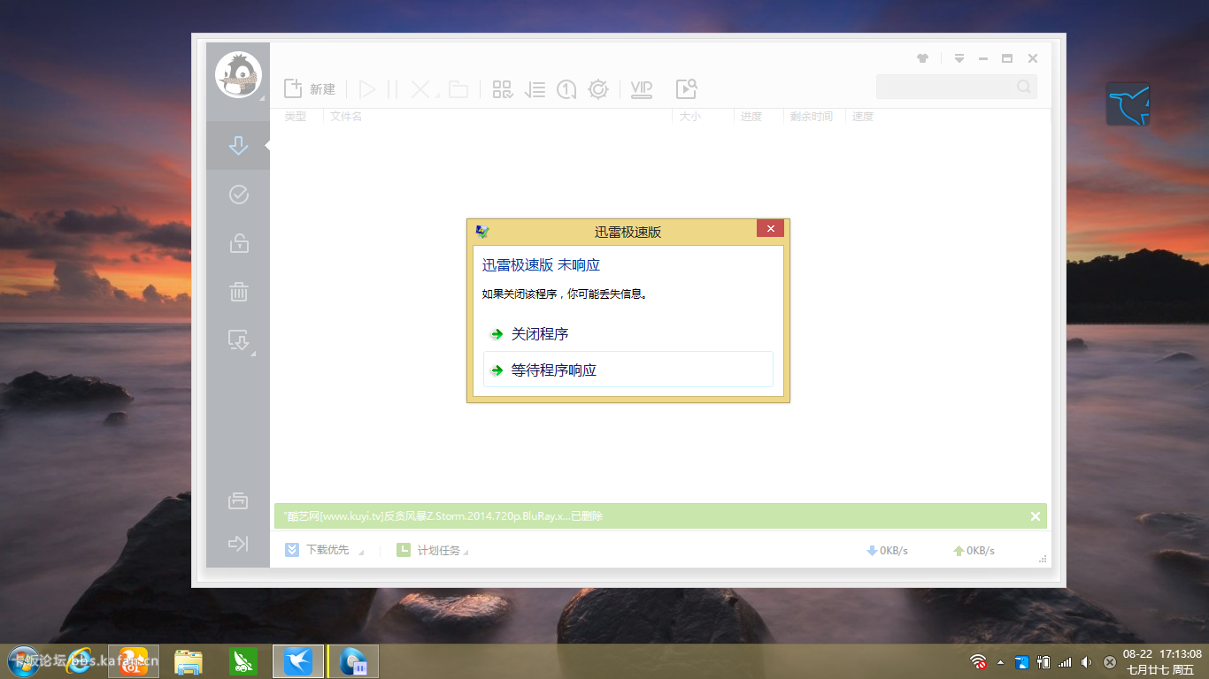1209x679 pixels.
Task: Click the taskbar clock and date
Action: pyautogui.click(x=1162, y=661)
